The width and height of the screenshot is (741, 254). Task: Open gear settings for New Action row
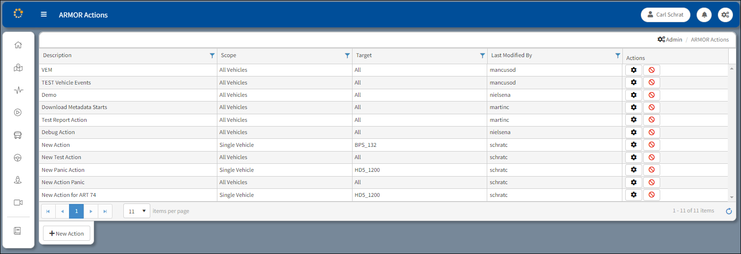634,145
